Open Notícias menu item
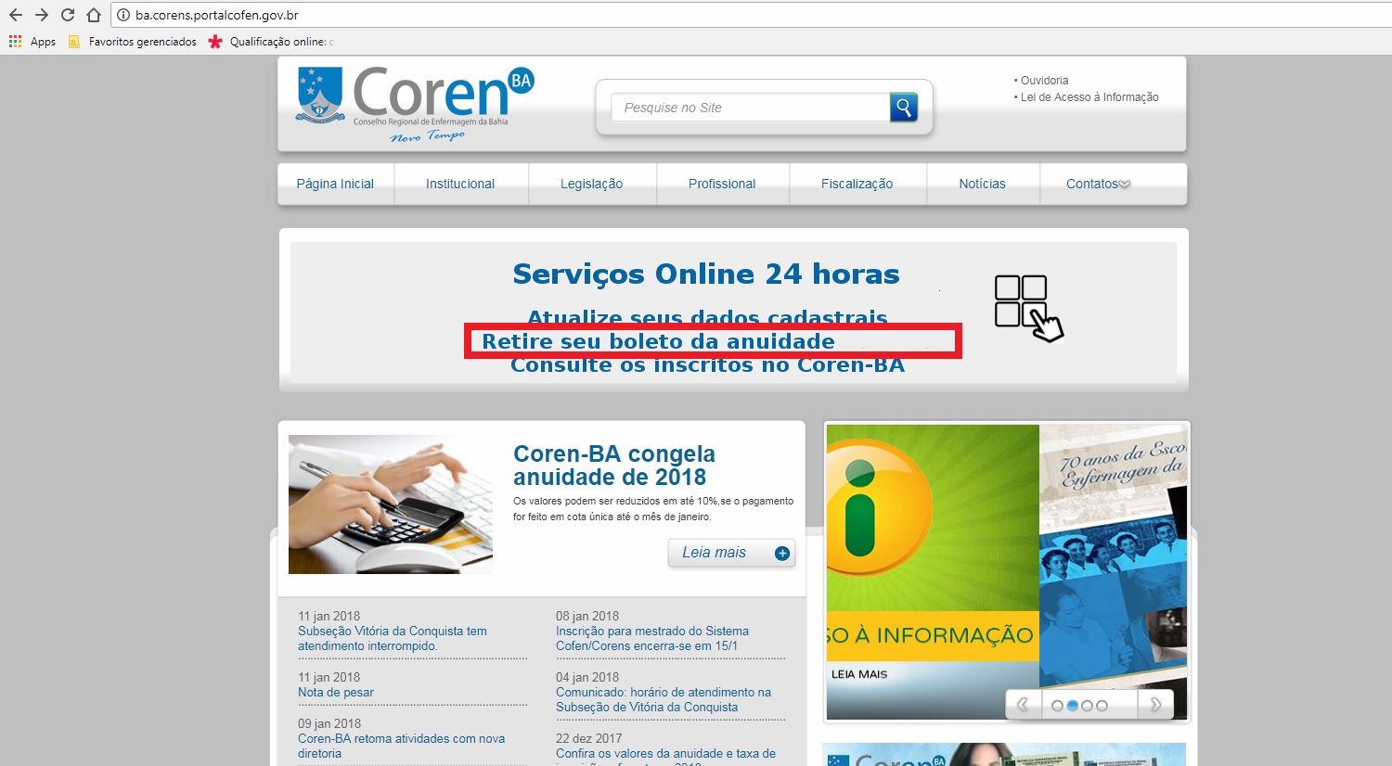1392x766 pixels. [x=982, y=184]
